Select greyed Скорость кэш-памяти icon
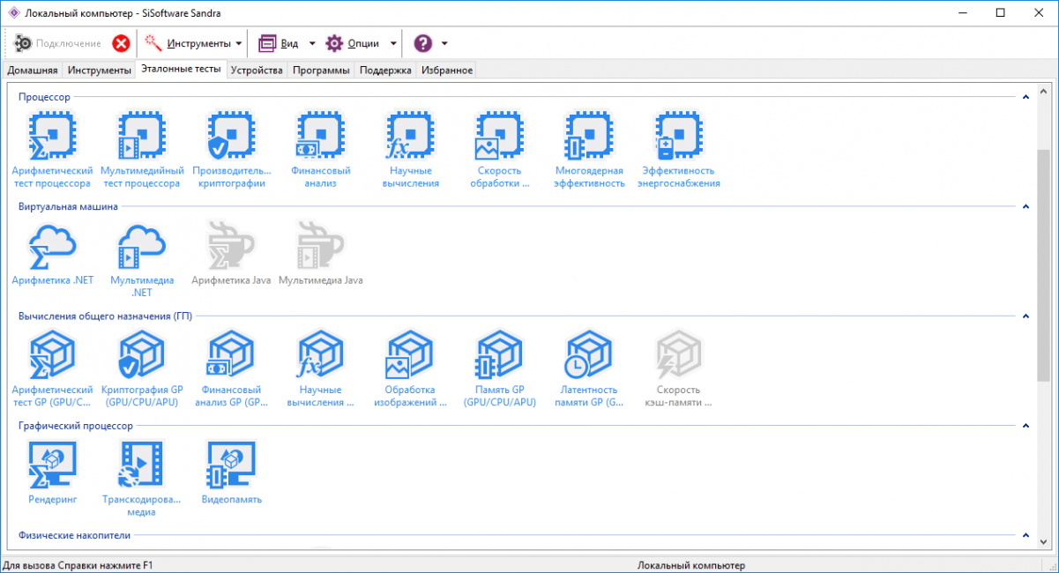This screenshot has height=573, width=1059. click(678, 368)
